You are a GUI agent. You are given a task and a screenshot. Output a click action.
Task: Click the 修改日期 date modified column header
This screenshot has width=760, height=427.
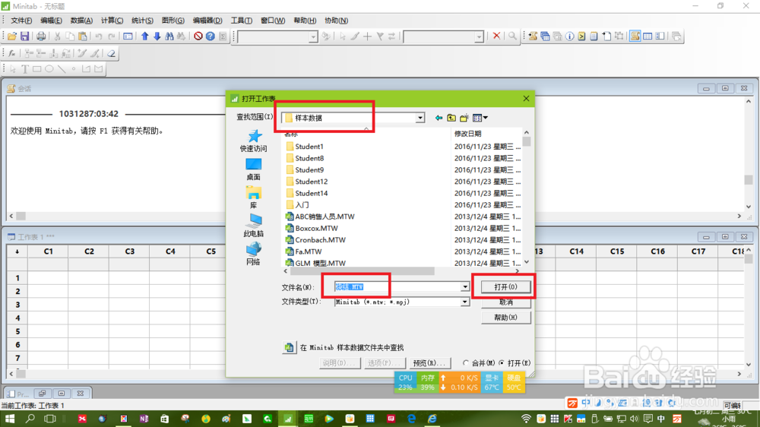[467, 133]
